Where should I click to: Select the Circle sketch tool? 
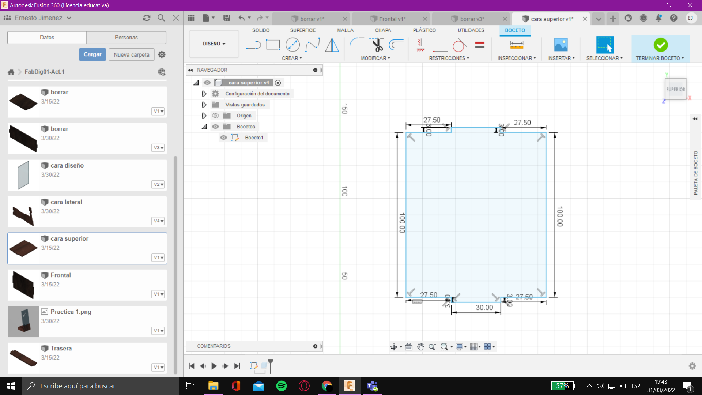tap(292, 45)
